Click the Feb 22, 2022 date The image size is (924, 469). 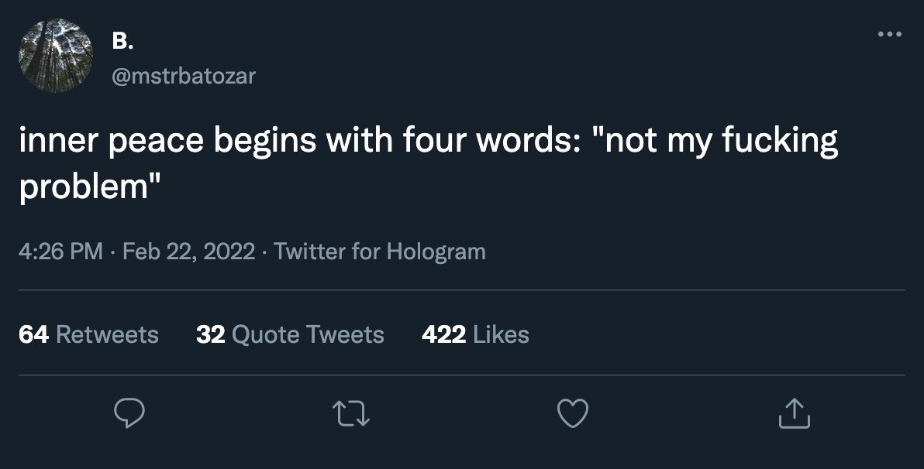(x=188, y=252)
